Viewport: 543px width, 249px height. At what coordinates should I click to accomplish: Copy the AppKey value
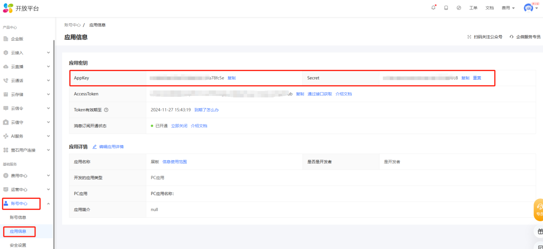coord(231,78)
